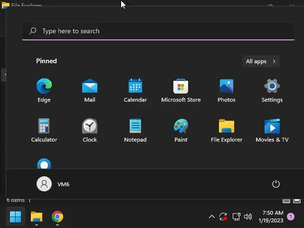Screen dimensions: 304x228
Task: Open the volume speaker tray icon
Action: (x=248, y=217)
